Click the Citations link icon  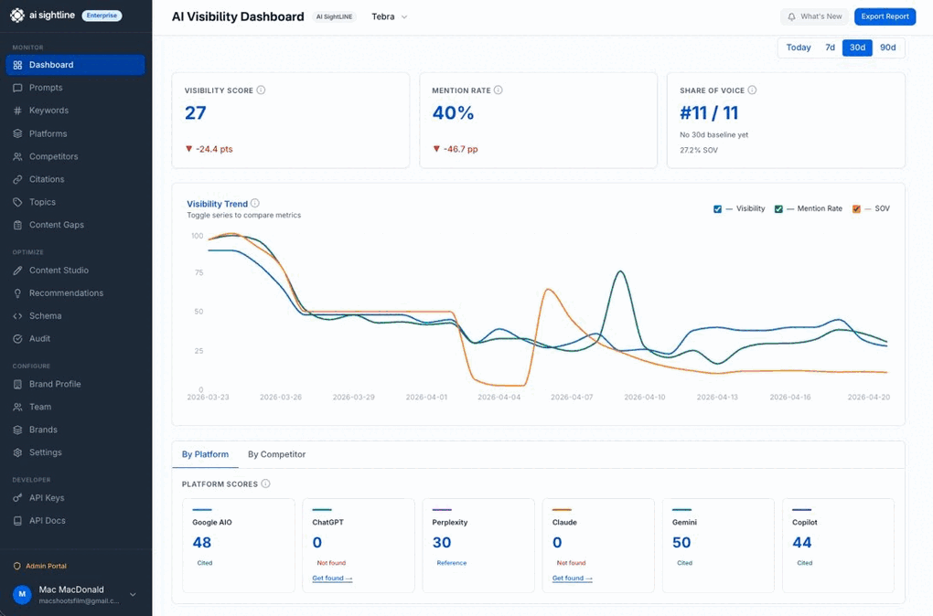point(17,179)
